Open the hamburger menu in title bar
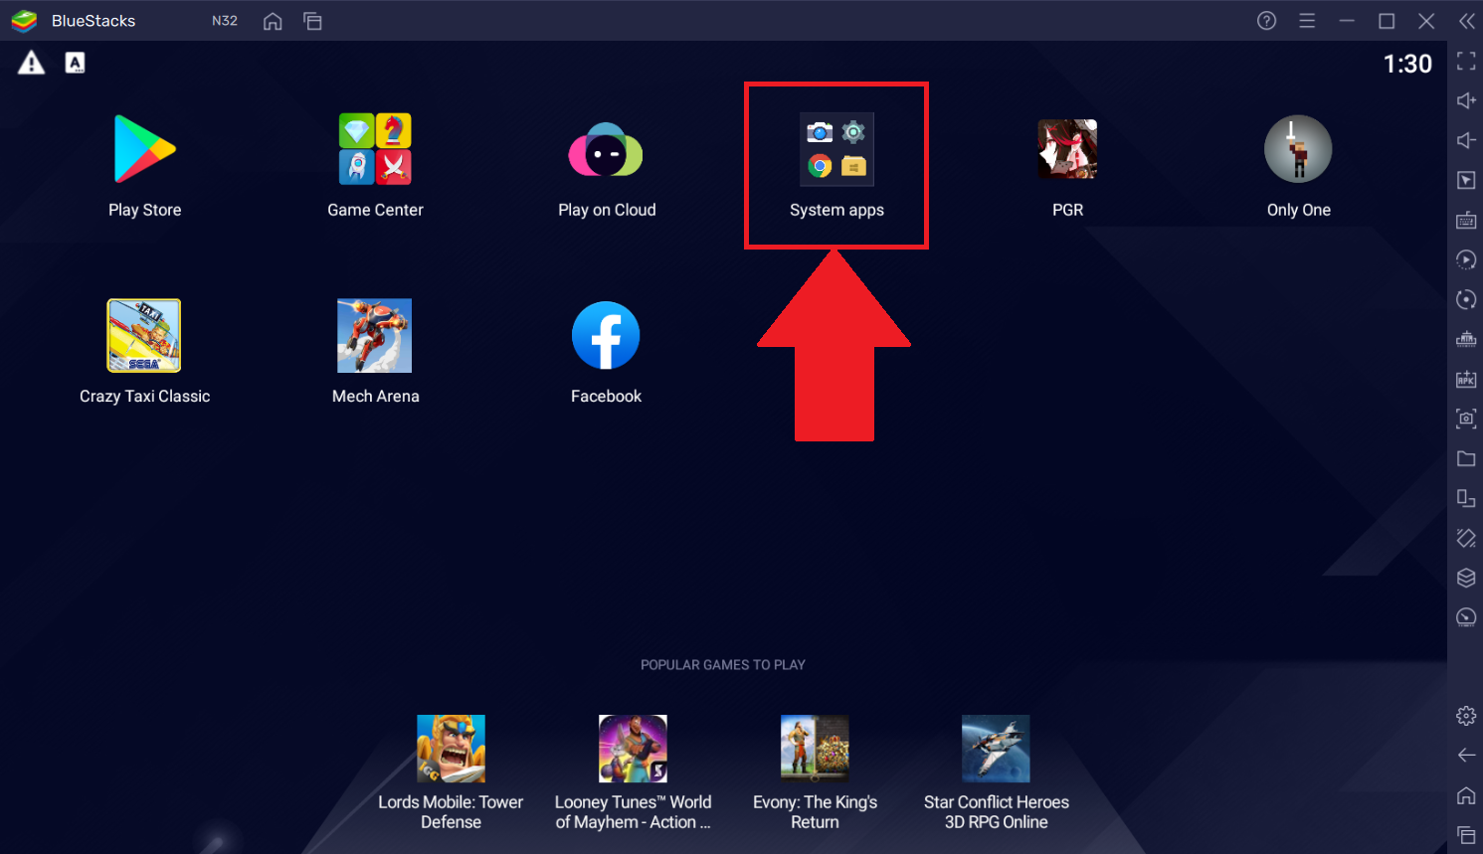Viewport: 1483px width, 854px height. (x=1307, y=21)
